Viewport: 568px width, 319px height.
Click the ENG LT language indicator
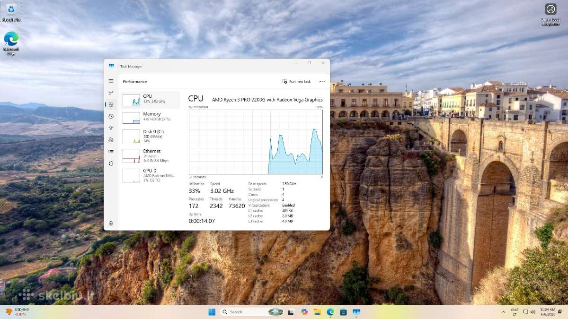(x=515, y=312)
